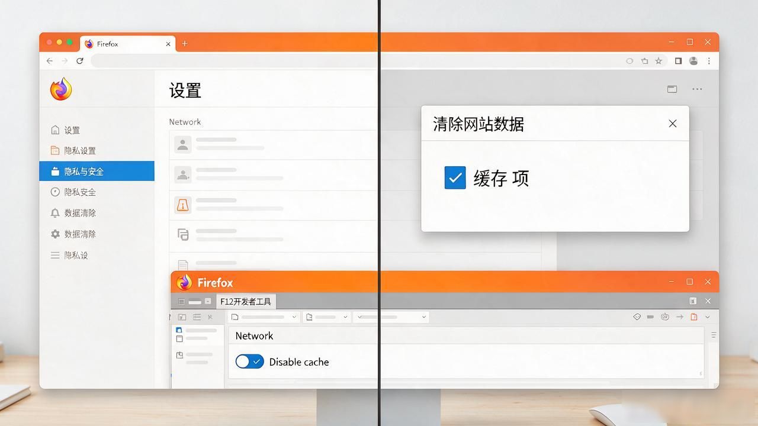Toggle the sidebar panel icon in the browser toolbar

678,60
